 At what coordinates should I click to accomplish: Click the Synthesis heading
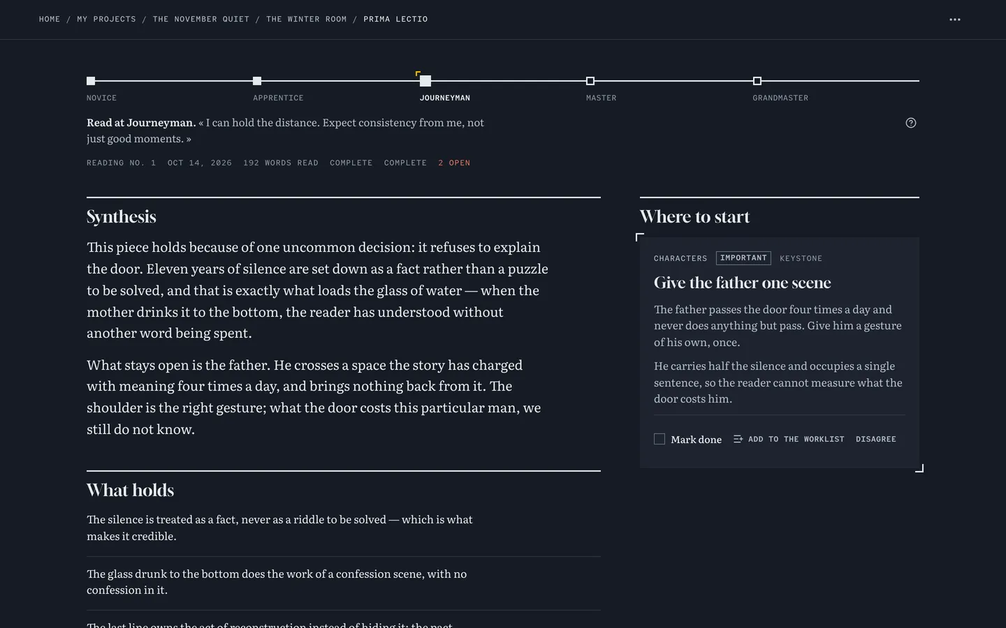(122, 217)
